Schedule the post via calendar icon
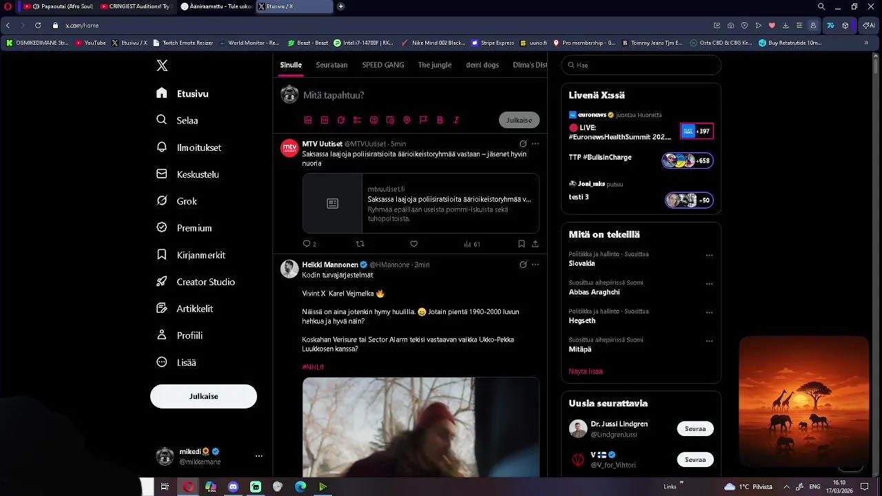The width and height of the screenshot is (882, 496). pyautogui.click(x=390, y=120)
